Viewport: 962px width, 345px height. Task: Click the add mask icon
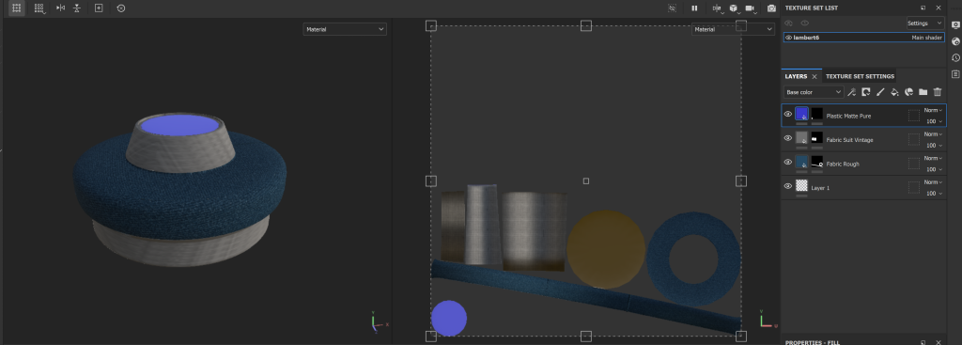[x=865, y=92]
